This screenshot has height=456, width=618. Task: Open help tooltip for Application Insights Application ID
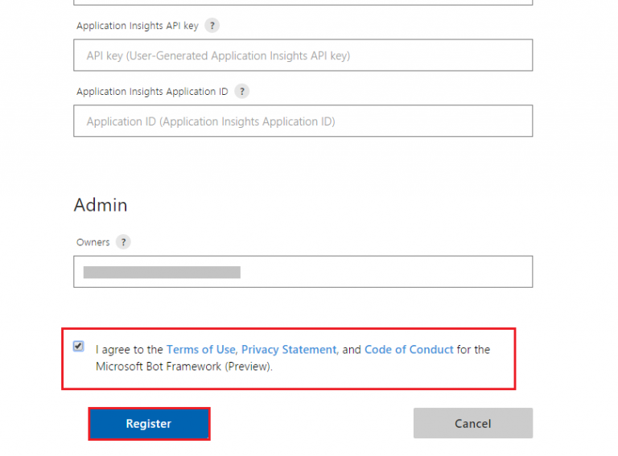point(242,92)
